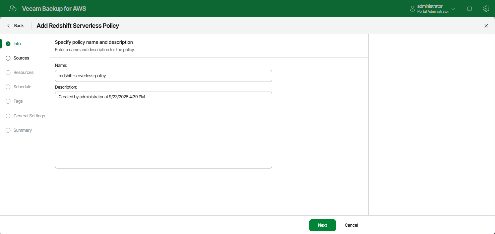Close the Add Redshift Serverless Policy wizard
This screenshot has width=495, height=234.
486,26
